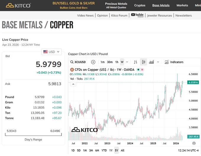The image size is (201, 156).
Task: Click the Tonne price 13,183.48
Action: [x=38, y=118]
